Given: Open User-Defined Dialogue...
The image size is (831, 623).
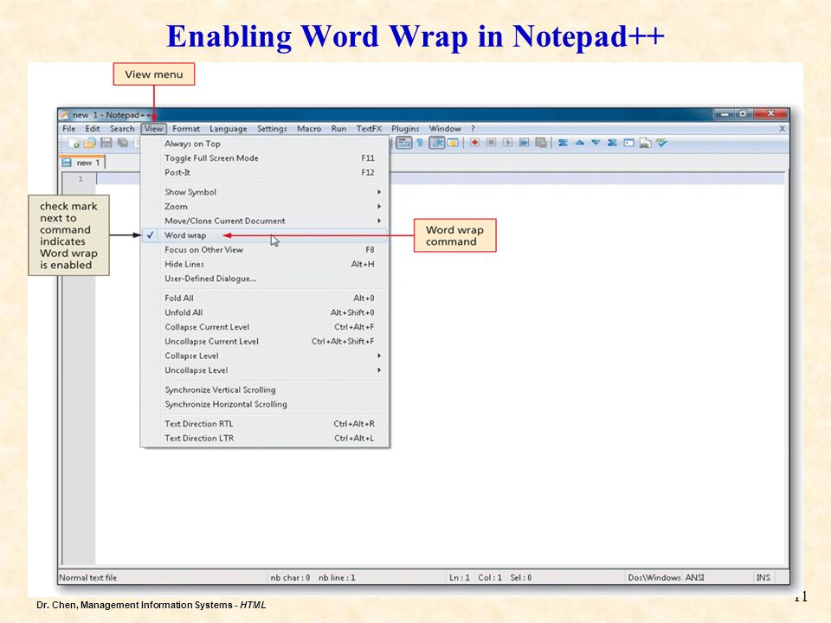Looking at the screenshot, I should point(265,278).
